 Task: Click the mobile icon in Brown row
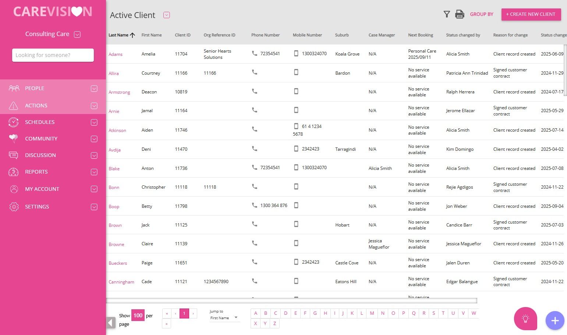tap(296, 224)
